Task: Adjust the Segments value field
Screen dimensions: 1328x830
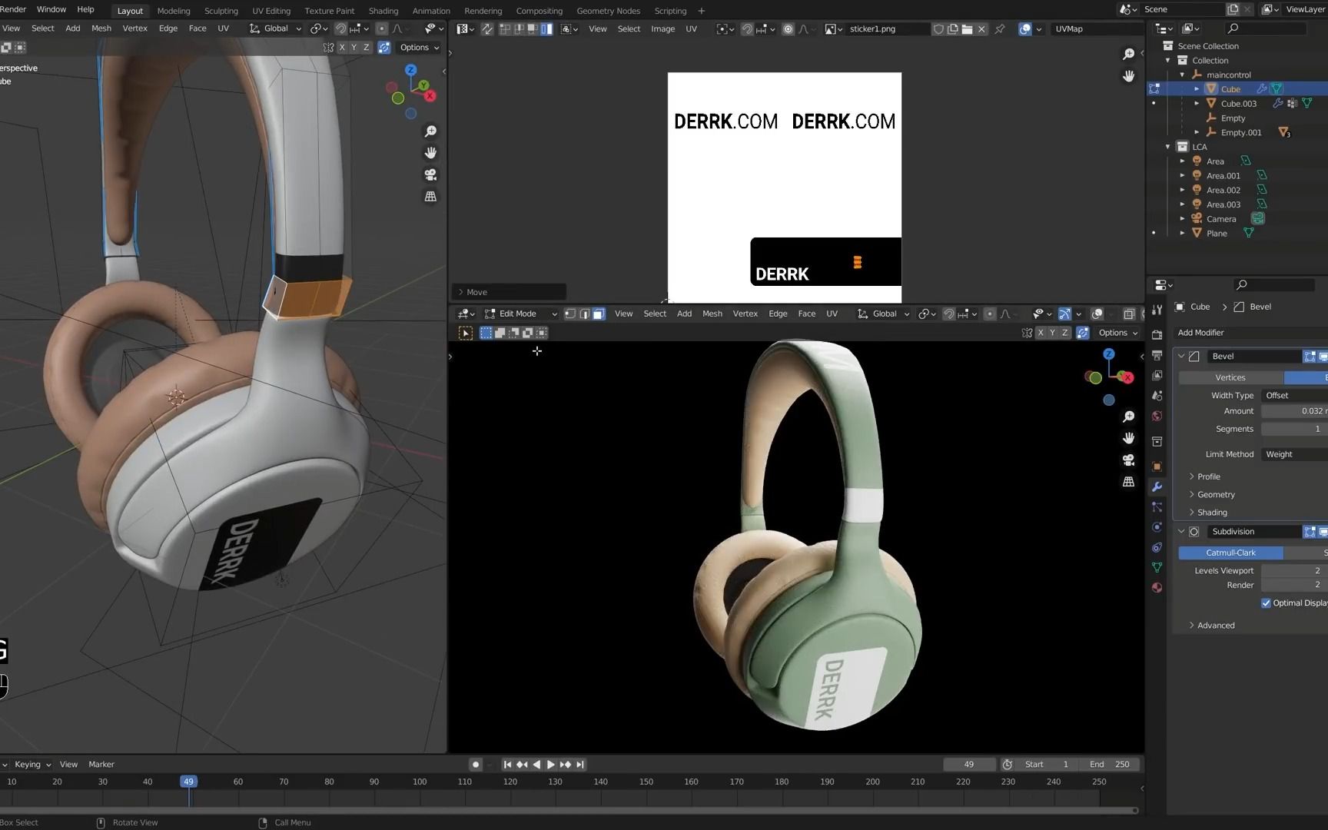Action: (x=1294, y=429)
